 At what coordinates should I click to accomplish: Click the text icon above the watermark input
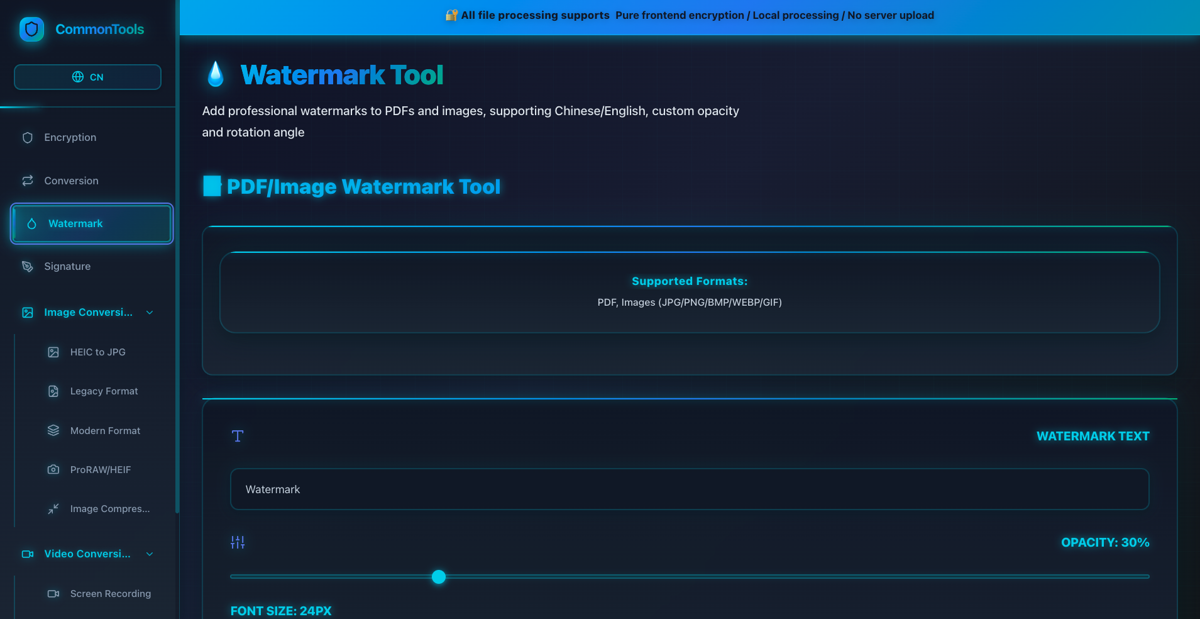[x=237, y=435]
